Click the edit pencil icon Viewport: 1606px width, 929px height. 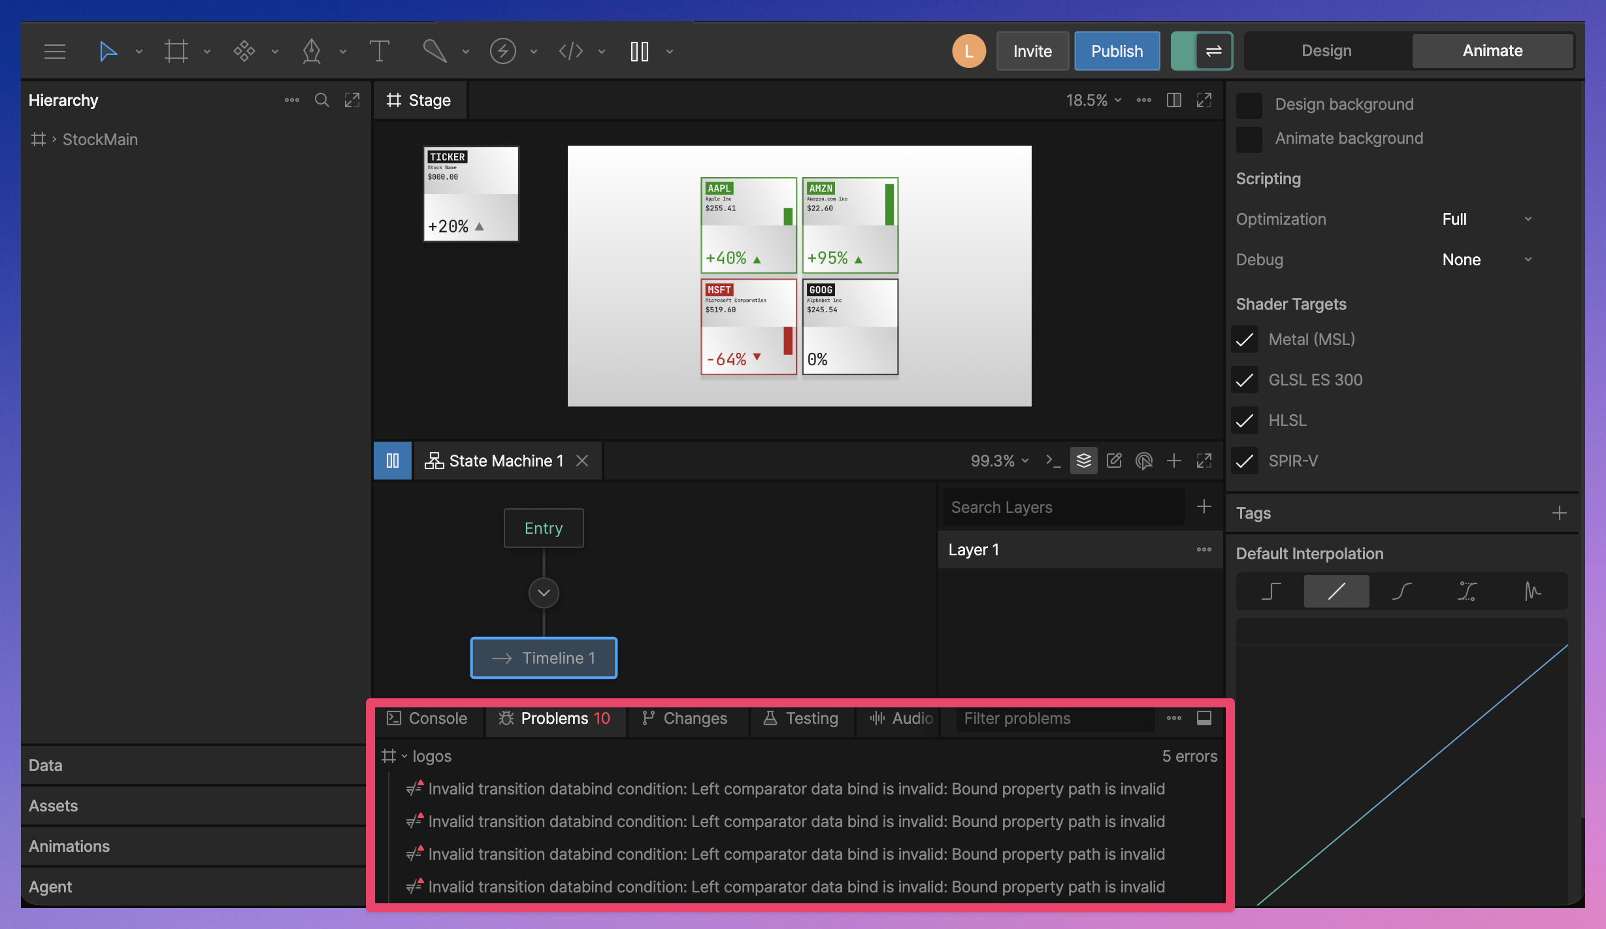pyautogui.click(x=1114, y=461)
